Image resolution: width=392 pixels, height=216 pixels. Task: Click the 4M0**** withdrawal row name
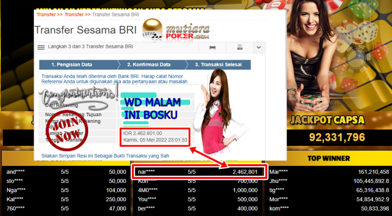[148, 190]
